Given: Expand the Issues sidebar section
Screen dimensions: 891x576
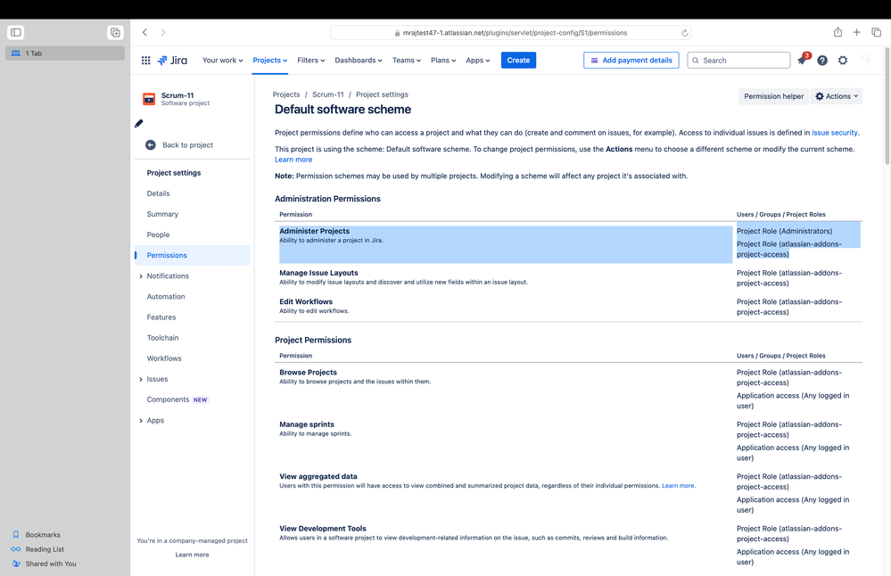Looking at the screenshot, I should 141,380.
